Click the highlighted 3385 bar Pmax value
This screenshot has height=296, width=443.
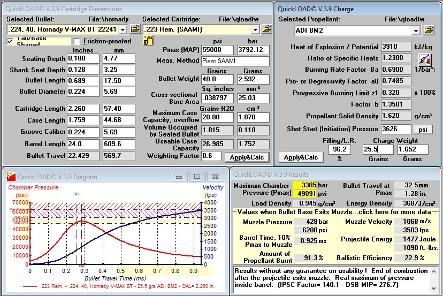coord(304,185)
